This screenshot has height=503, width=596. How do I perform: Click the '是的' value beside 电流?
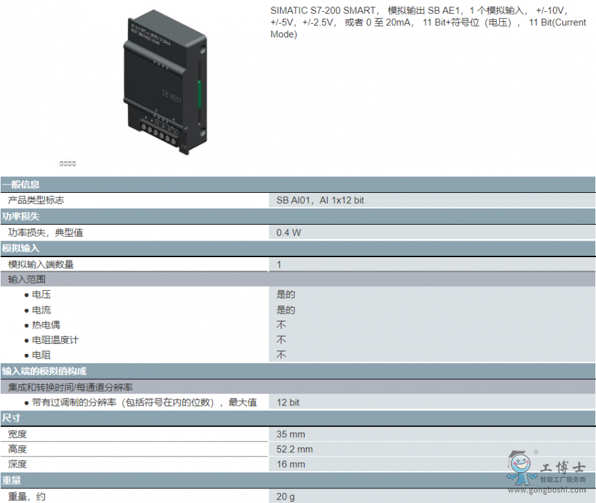(285, 310)
